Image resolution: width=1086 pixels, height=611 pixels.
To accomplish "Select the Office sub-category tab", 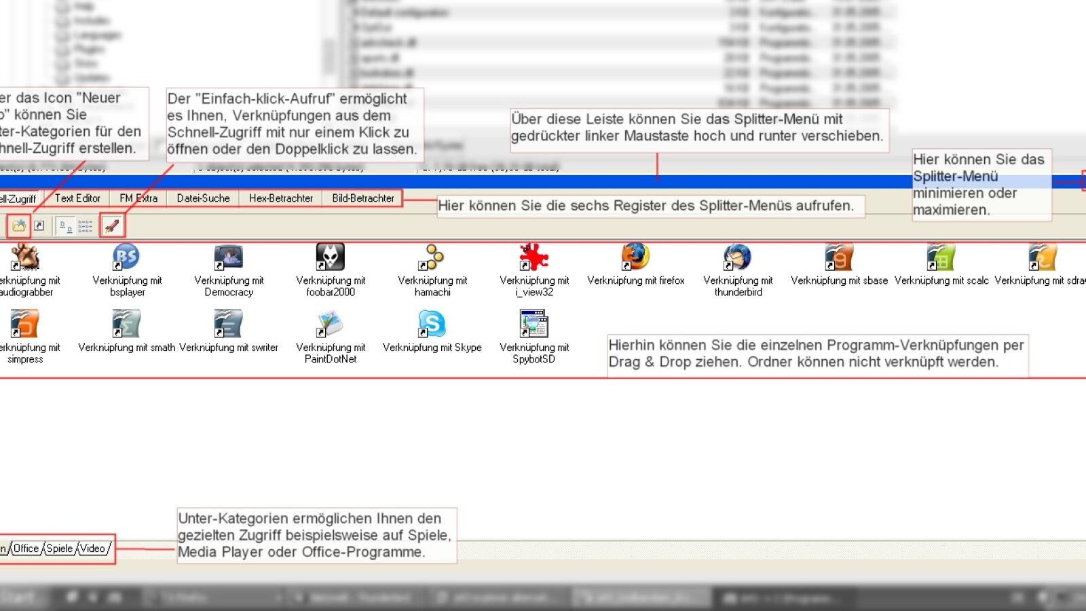I will 26,549.
